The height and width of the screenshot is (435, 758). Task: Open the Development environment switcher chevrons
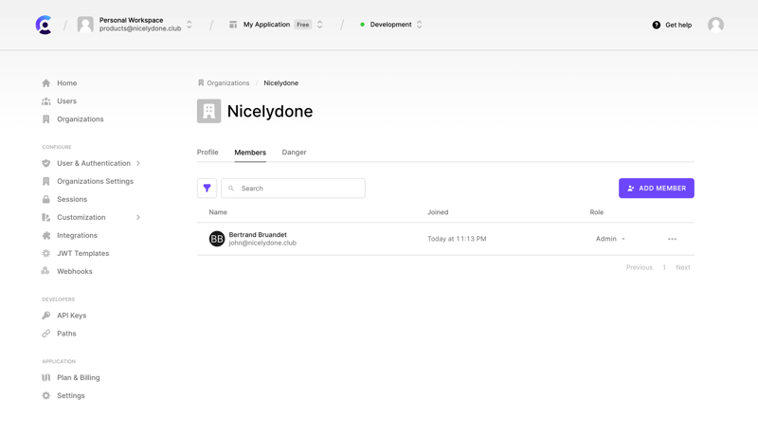(x=419, y=25)
